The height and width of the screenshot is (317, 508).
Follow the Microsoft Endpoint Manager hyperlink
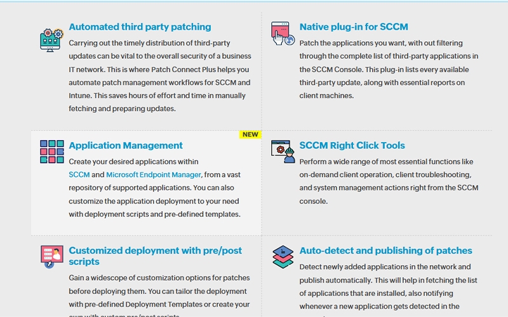tap(154, 175)
